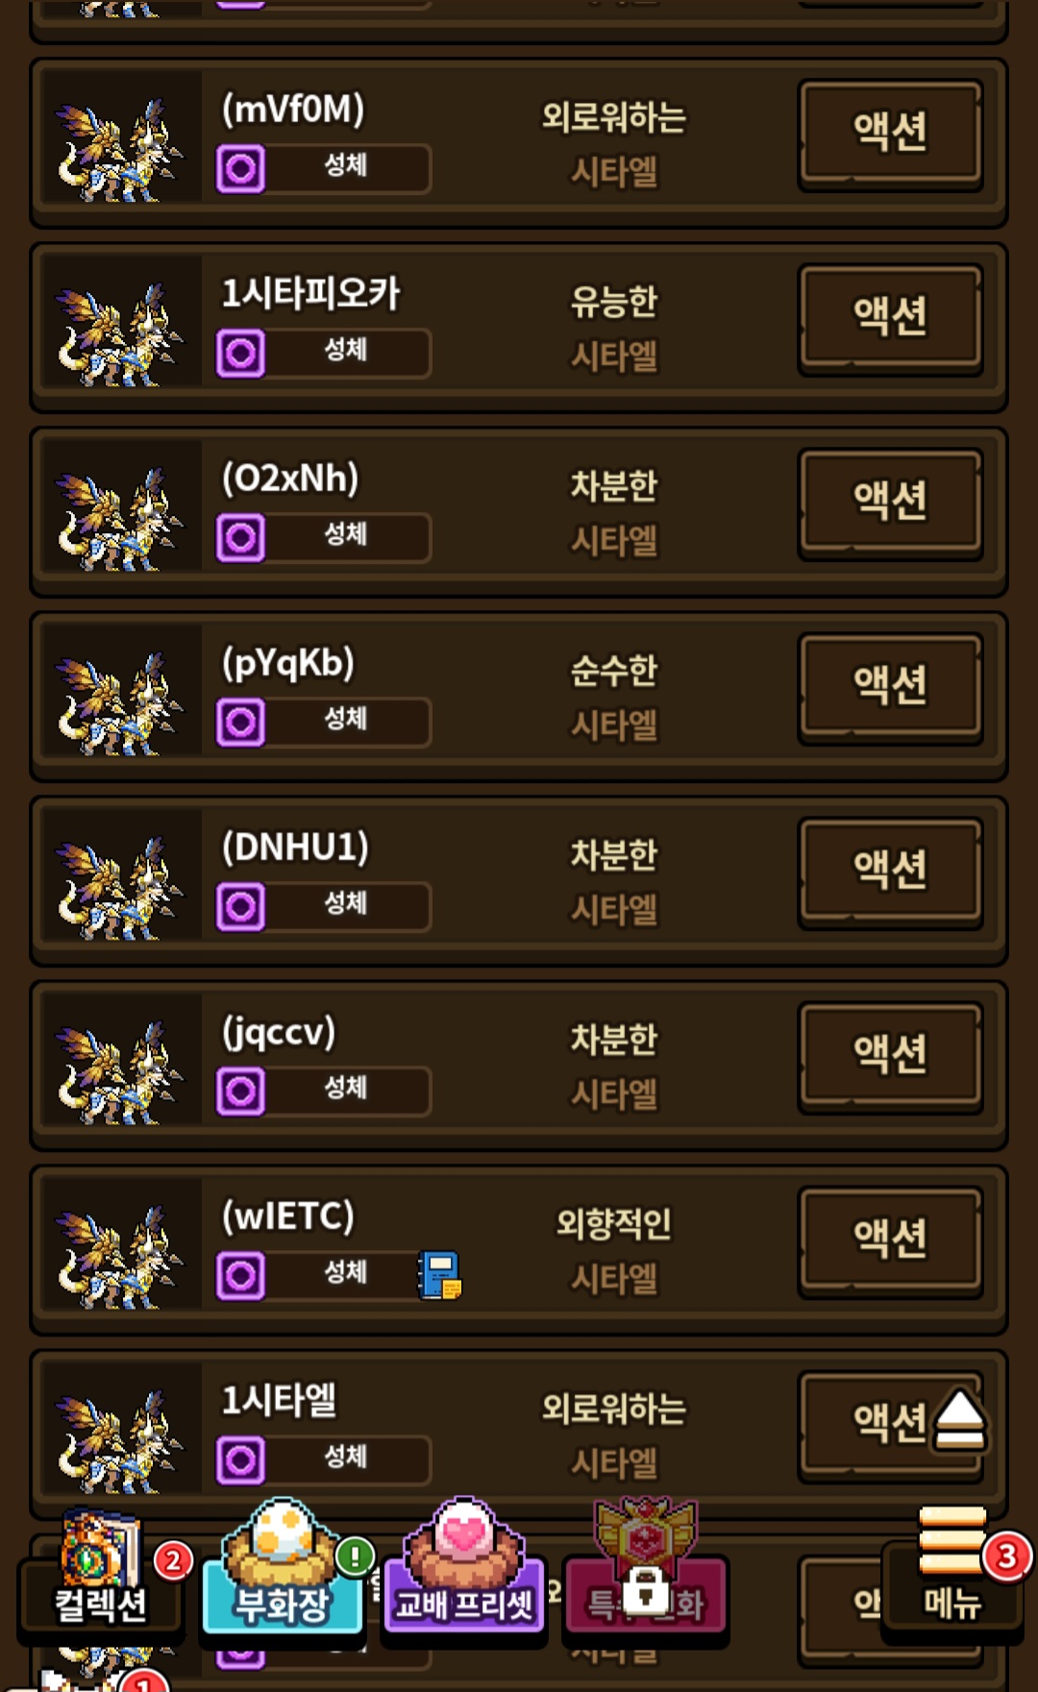Click 액션 button for 1시타피오카

point(890,317)
